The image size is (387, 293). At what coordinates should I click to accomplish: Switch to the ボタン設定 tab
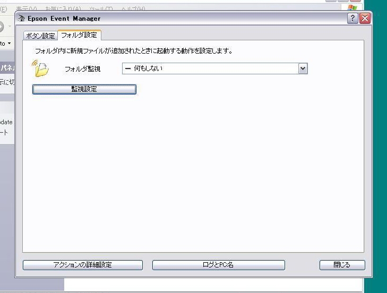click(40, 36)
